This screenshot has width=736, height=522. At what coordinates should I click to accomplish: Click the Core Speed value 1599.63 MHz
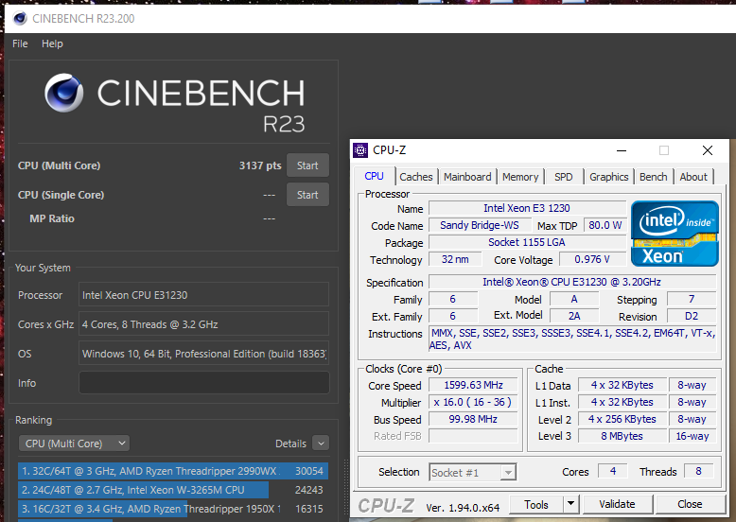pos(473,385)
